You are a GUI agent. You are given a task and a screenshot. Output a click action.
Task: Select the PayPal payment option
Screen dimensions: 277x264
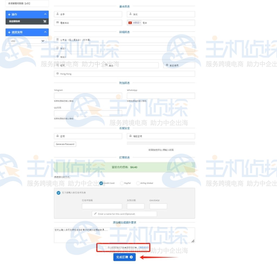click(122, 183)
